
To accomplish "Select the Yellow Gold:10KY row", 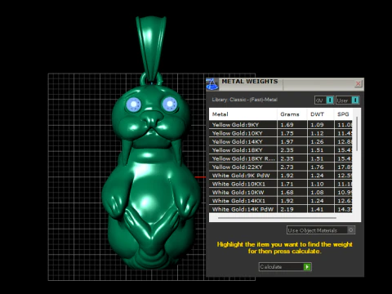I will pyautogui.click(x=281, y=133).
